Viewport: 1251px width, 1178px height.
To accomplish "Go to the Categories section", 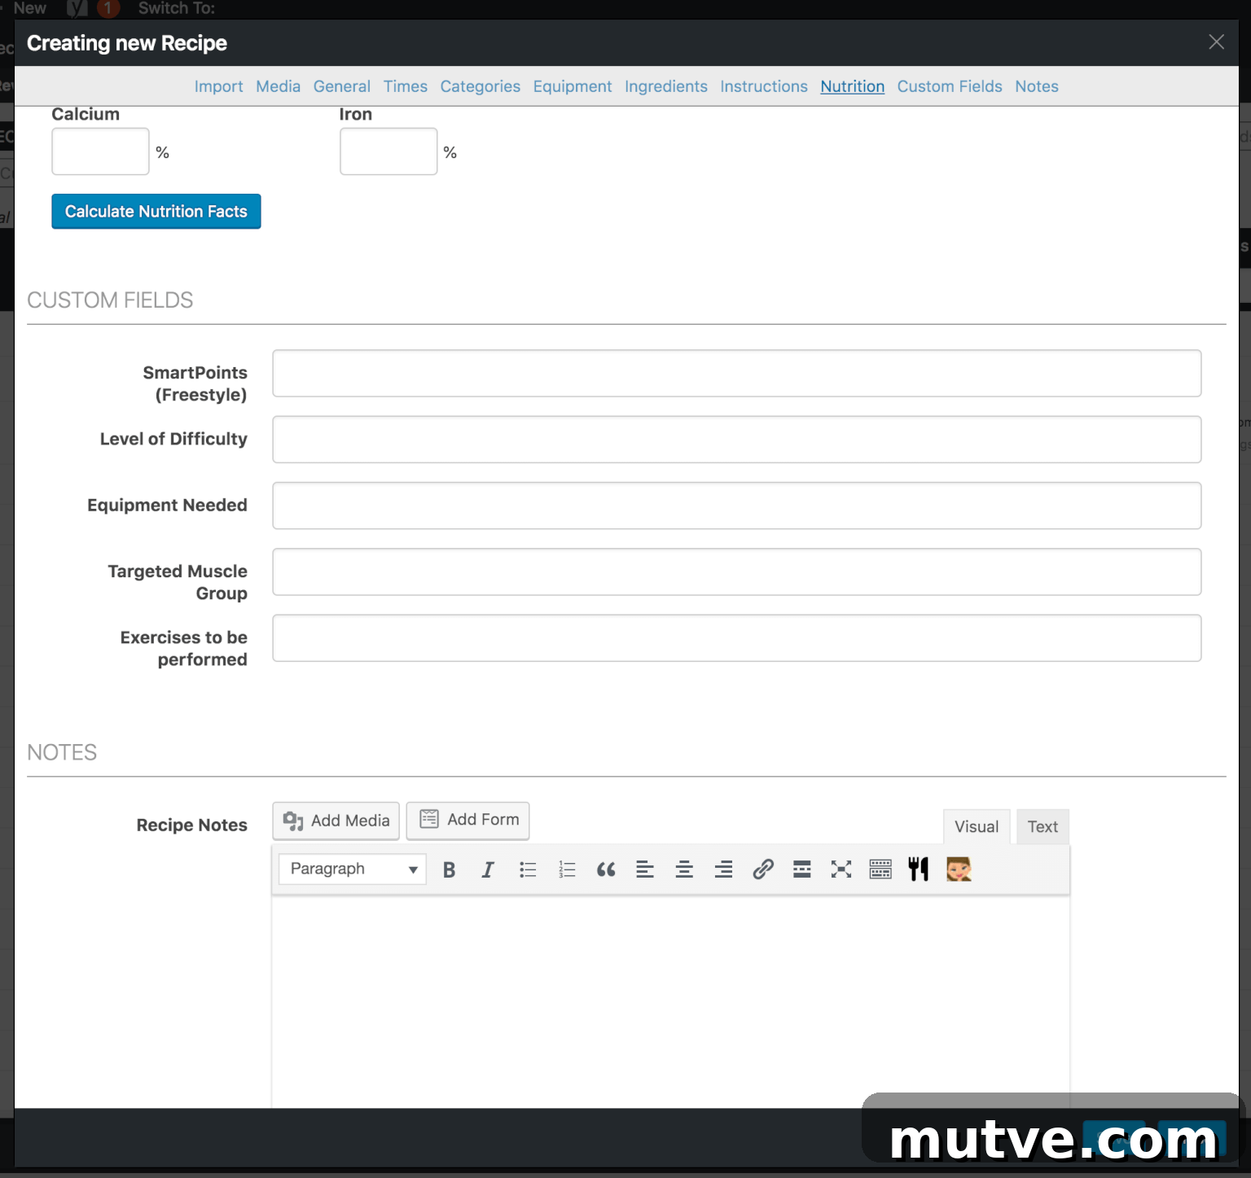I will tap(480, 86).
